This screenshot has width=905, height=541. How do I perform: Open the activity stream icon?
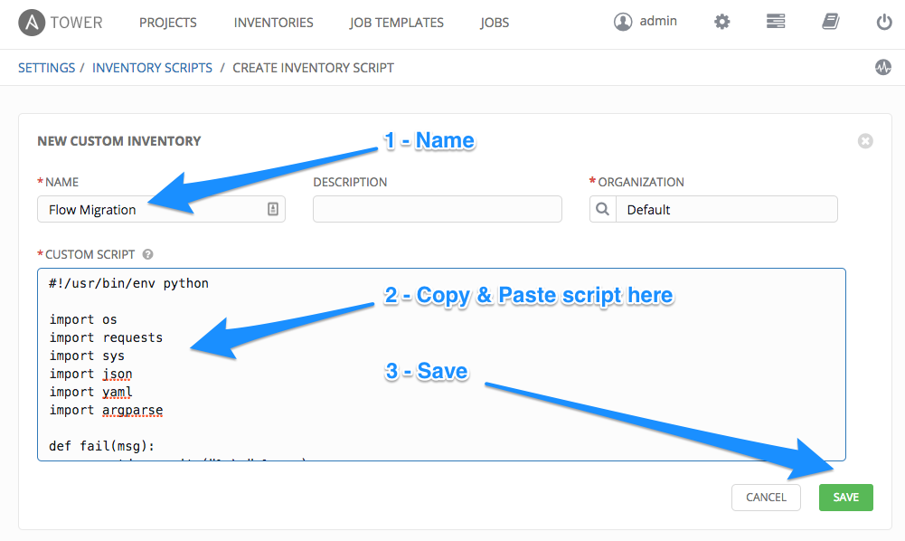[882, 68]
